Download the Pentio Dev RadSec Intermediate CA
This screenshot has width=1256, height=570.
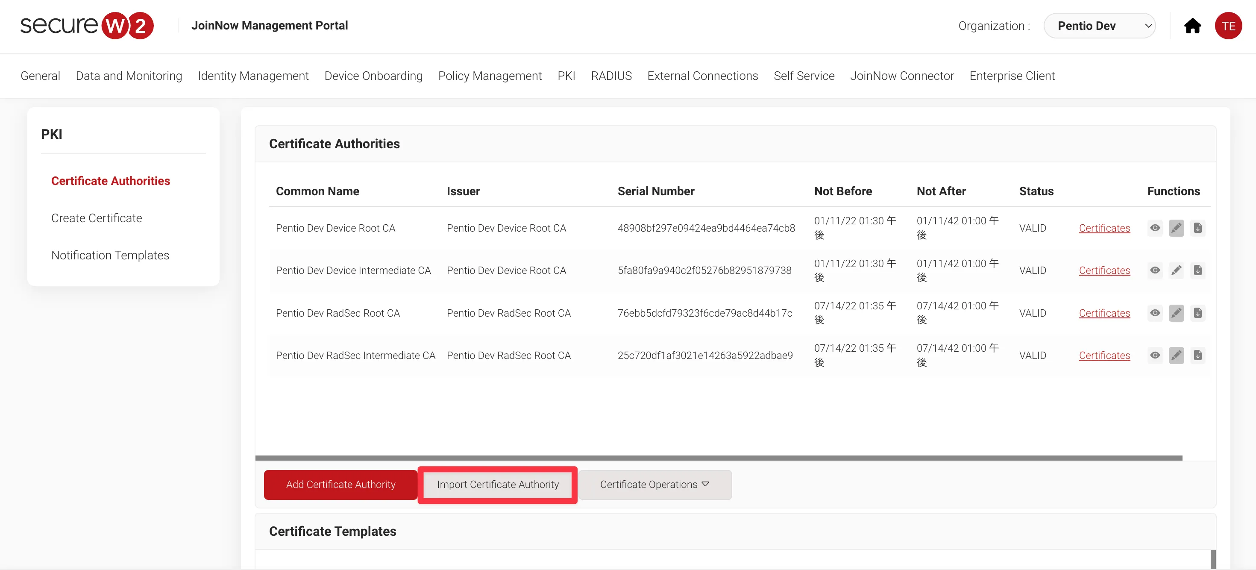click(x=1197, y=355)
